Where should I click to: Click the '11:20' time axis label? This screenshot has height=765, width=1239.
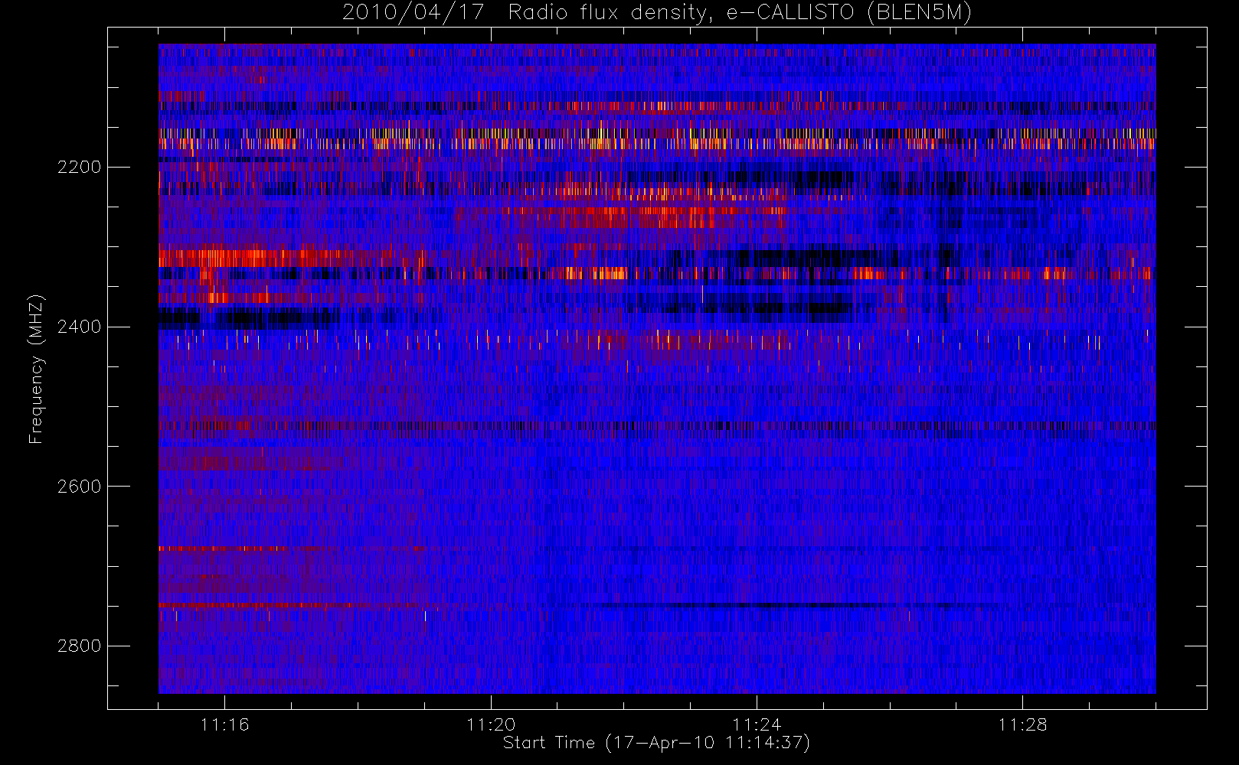click(x=491, y=724)
